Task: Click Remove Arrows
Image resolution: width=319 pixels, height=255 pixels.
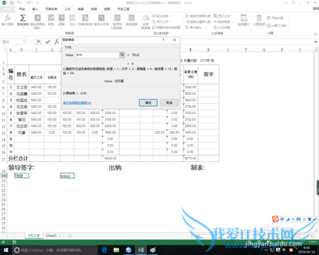Action: [193, 27]
